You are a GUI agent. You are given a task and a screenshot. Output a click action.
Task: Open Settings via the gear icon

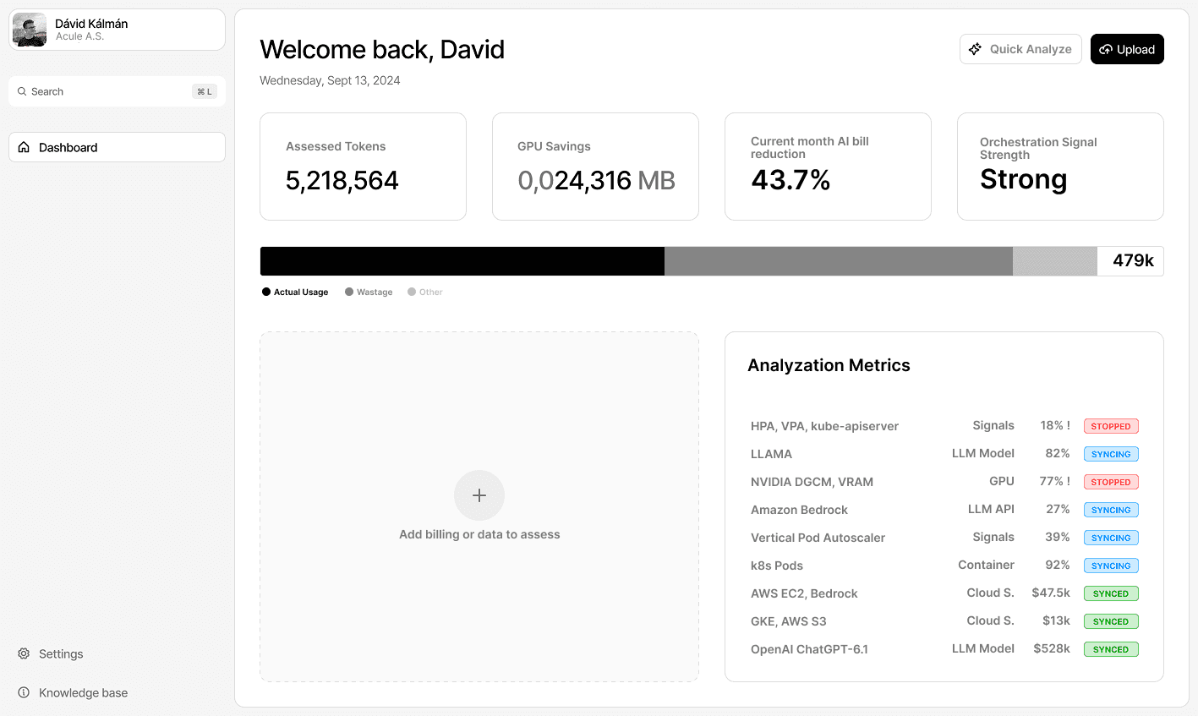tap(23, 653)
